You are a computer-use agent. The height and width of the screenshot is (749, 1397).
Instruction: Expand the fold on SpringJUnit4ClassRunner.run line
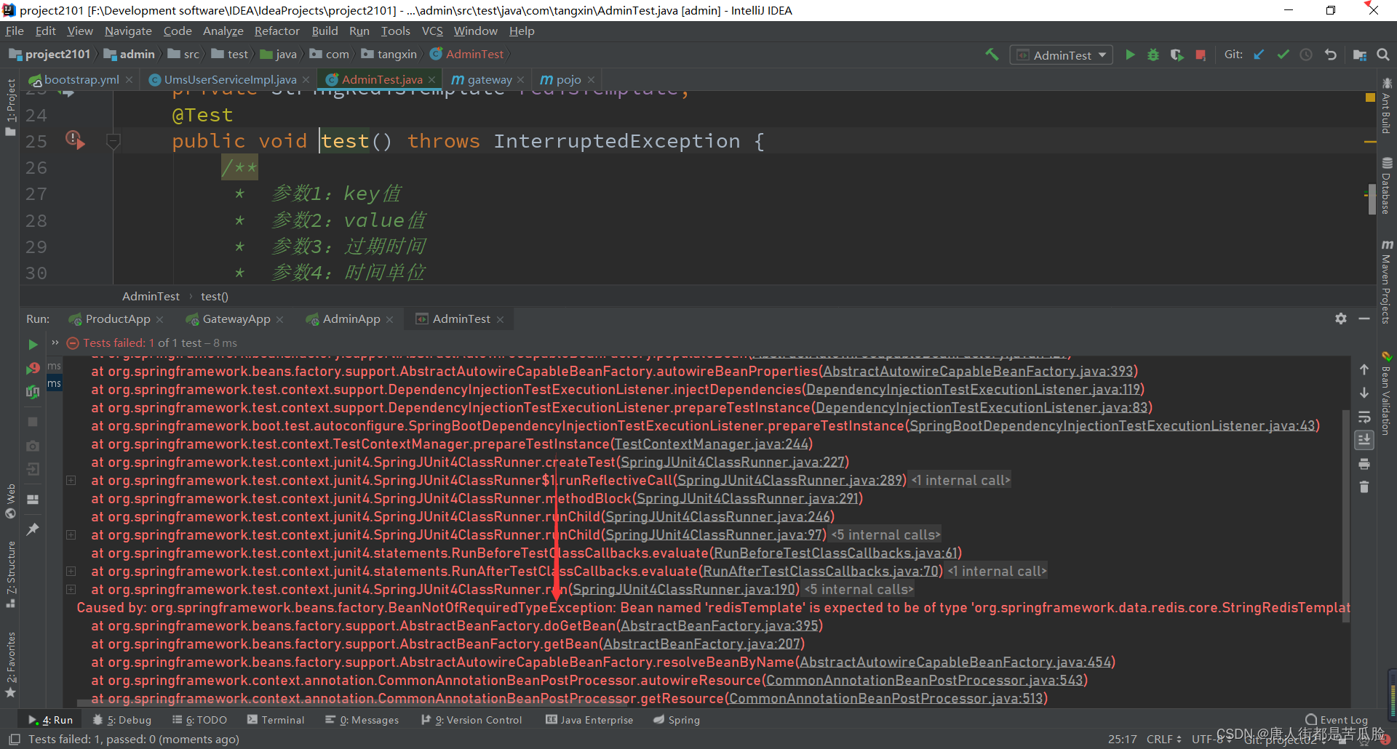coord(71,589)
